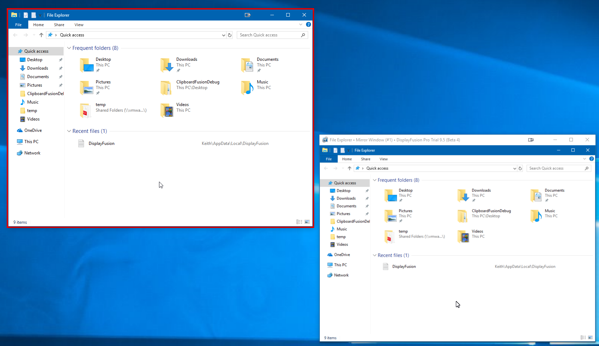
Task: Click the Help icon in the red-bordered window
Action: click(308, 24)
